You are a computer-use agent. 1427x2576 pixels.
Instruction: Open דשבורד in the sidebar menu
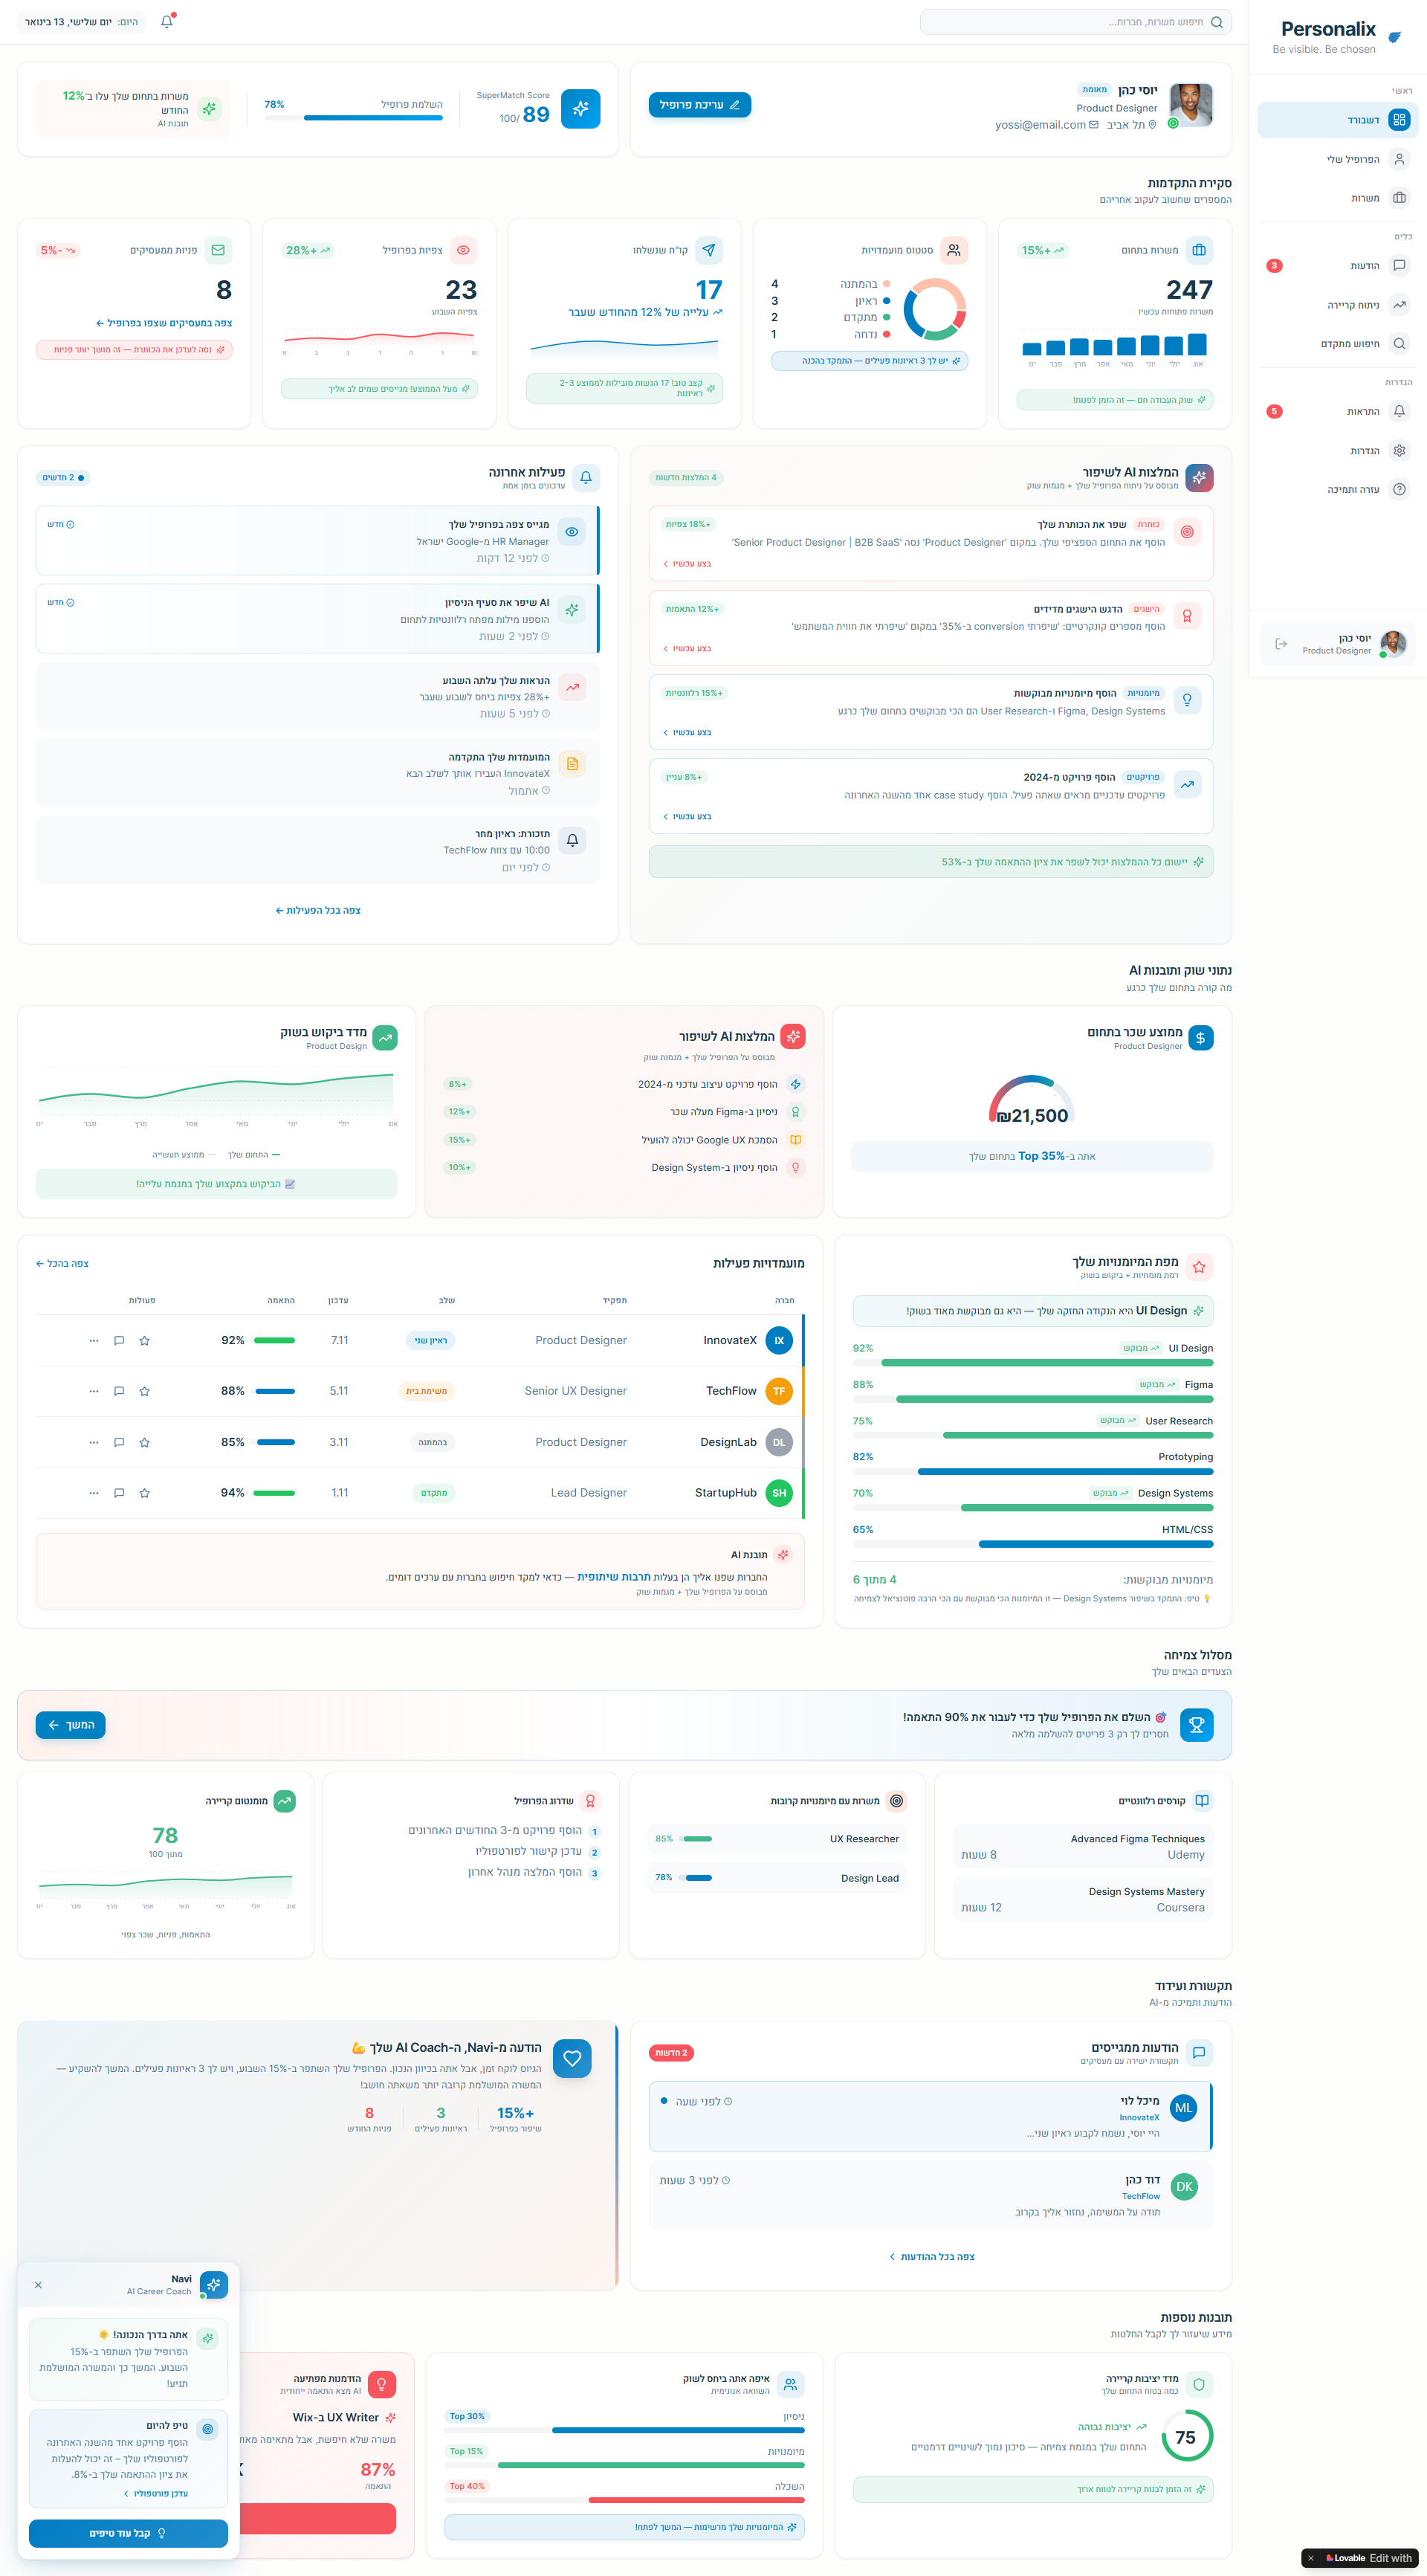pyautogui.click(x=1337, y=120)
